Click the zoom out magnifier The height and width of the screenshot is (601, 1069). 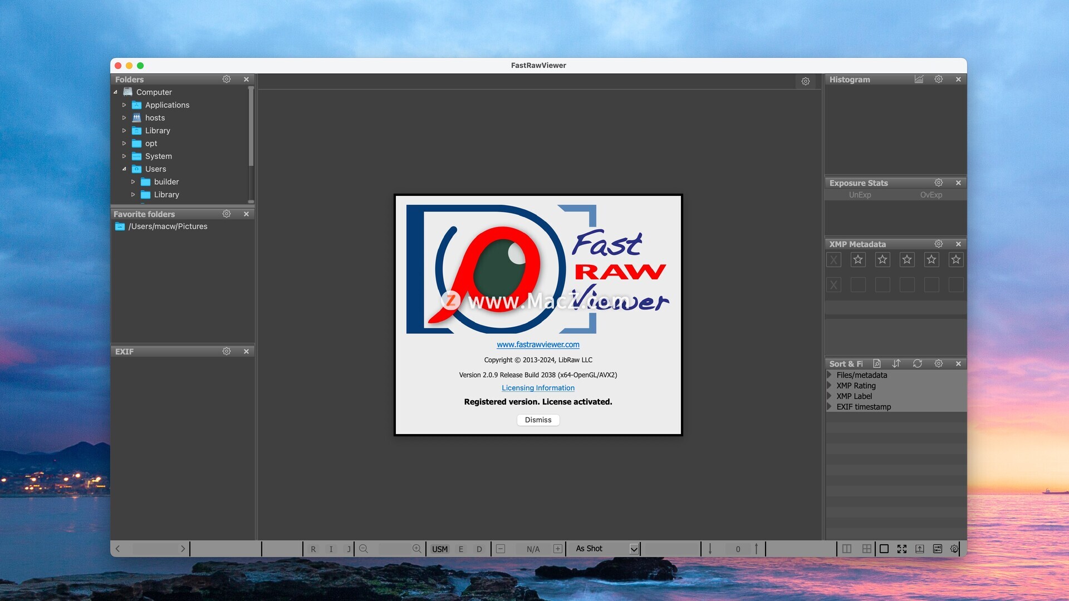tap(364, 549)
